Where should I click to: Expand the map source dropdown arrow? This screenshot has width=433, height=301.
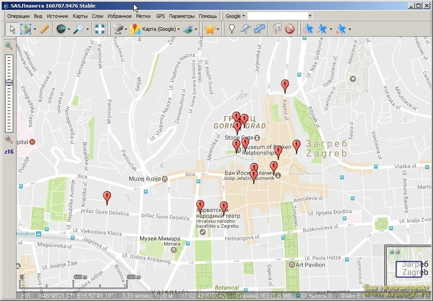click(126, 29)
